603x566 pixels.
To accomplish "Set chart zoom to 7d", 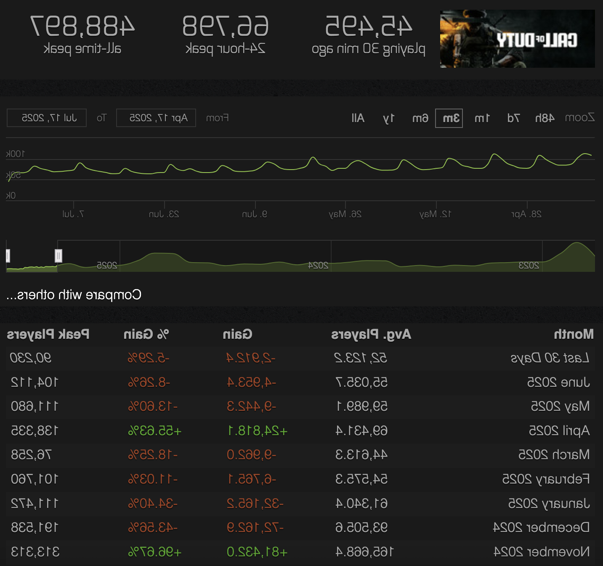I will click(x=513, y=118).
